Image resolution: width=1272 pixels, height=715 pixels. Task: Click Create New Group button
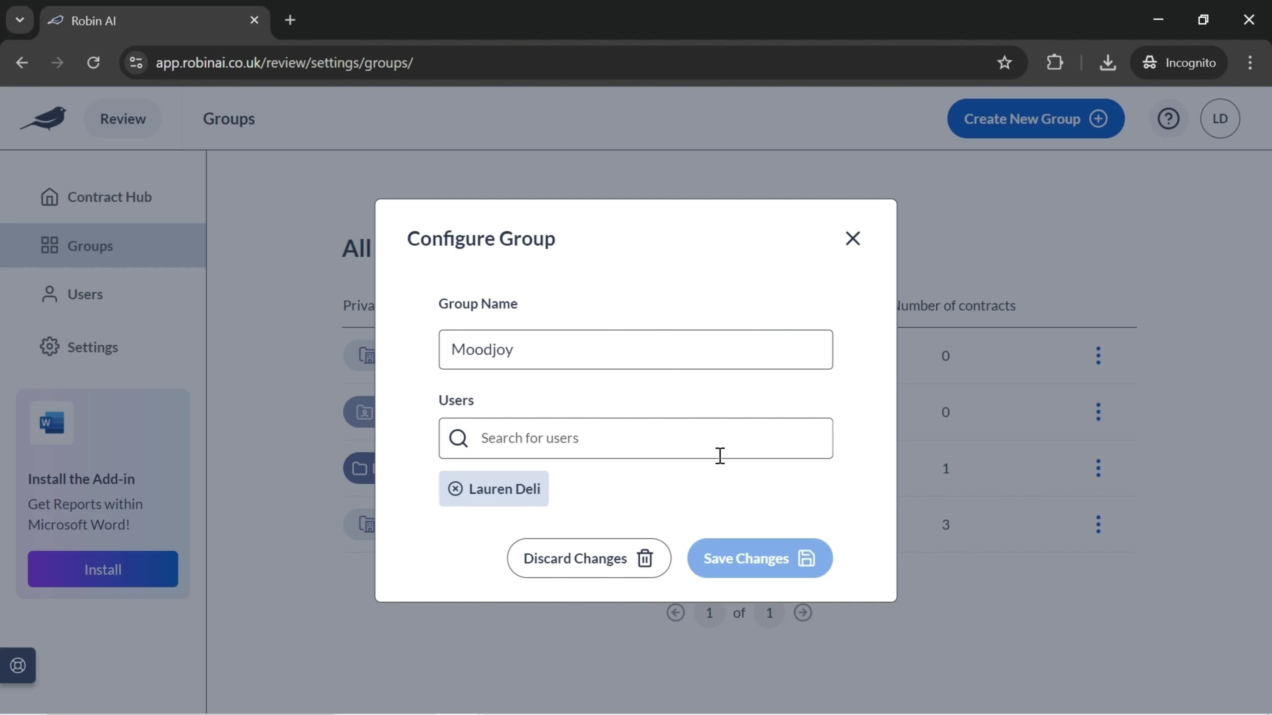coord(1034,118)
